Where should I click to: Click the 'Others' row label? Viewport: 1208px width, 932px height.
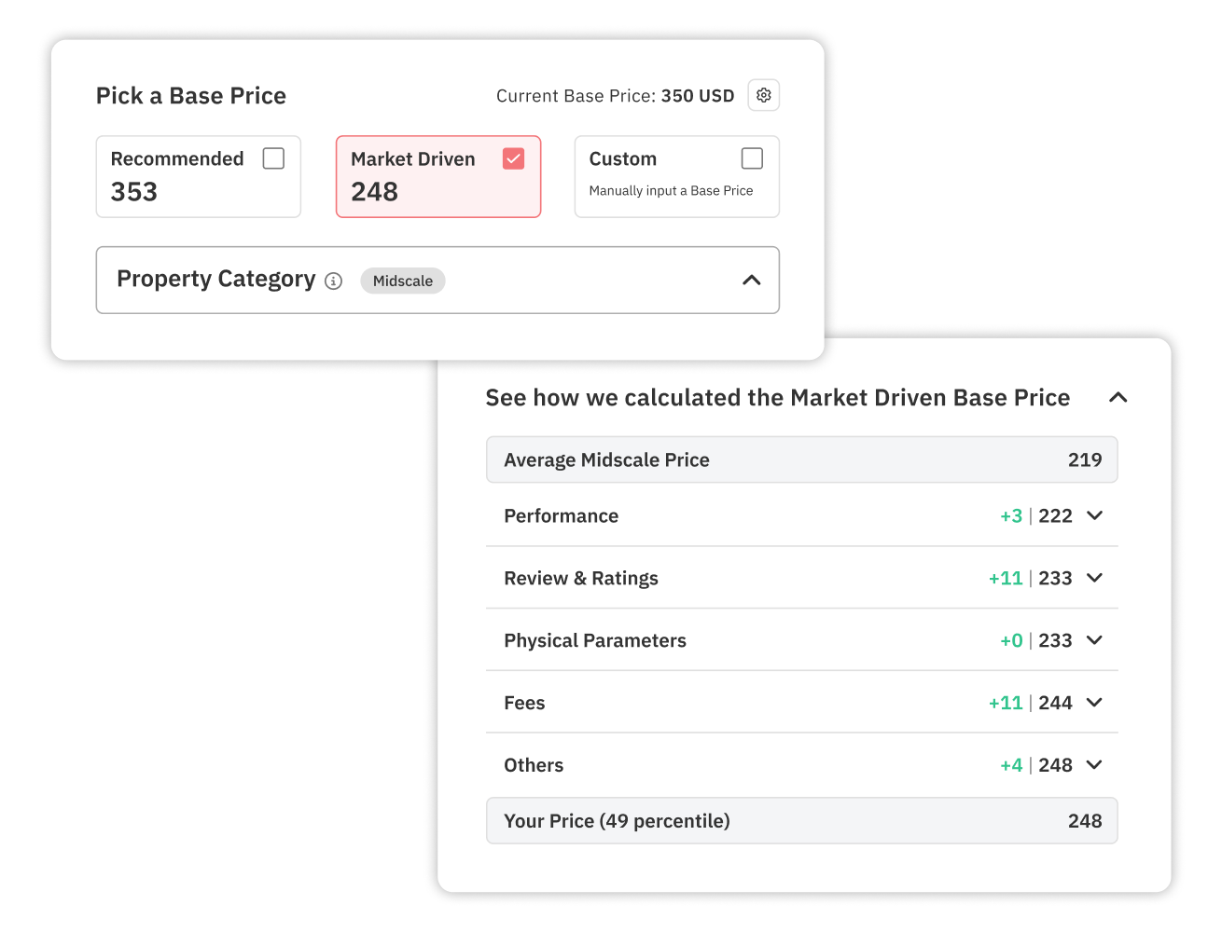[534, 766]
